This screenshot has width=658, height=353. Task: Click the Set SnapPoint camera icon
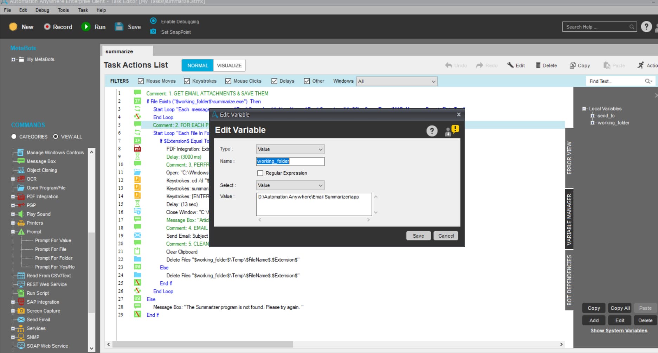pos(153,32)
